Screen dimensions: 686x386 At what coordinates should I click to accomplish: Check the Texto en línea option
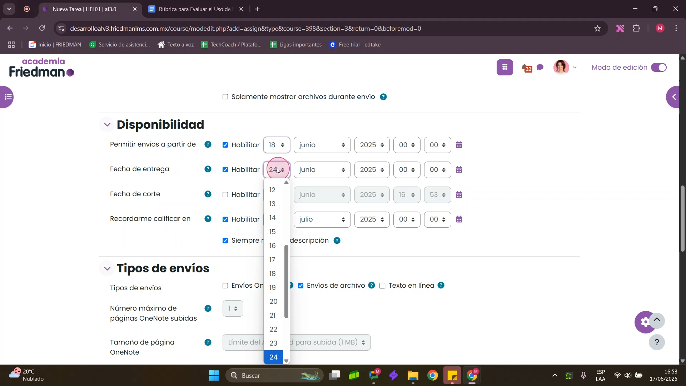click(383, 286)
